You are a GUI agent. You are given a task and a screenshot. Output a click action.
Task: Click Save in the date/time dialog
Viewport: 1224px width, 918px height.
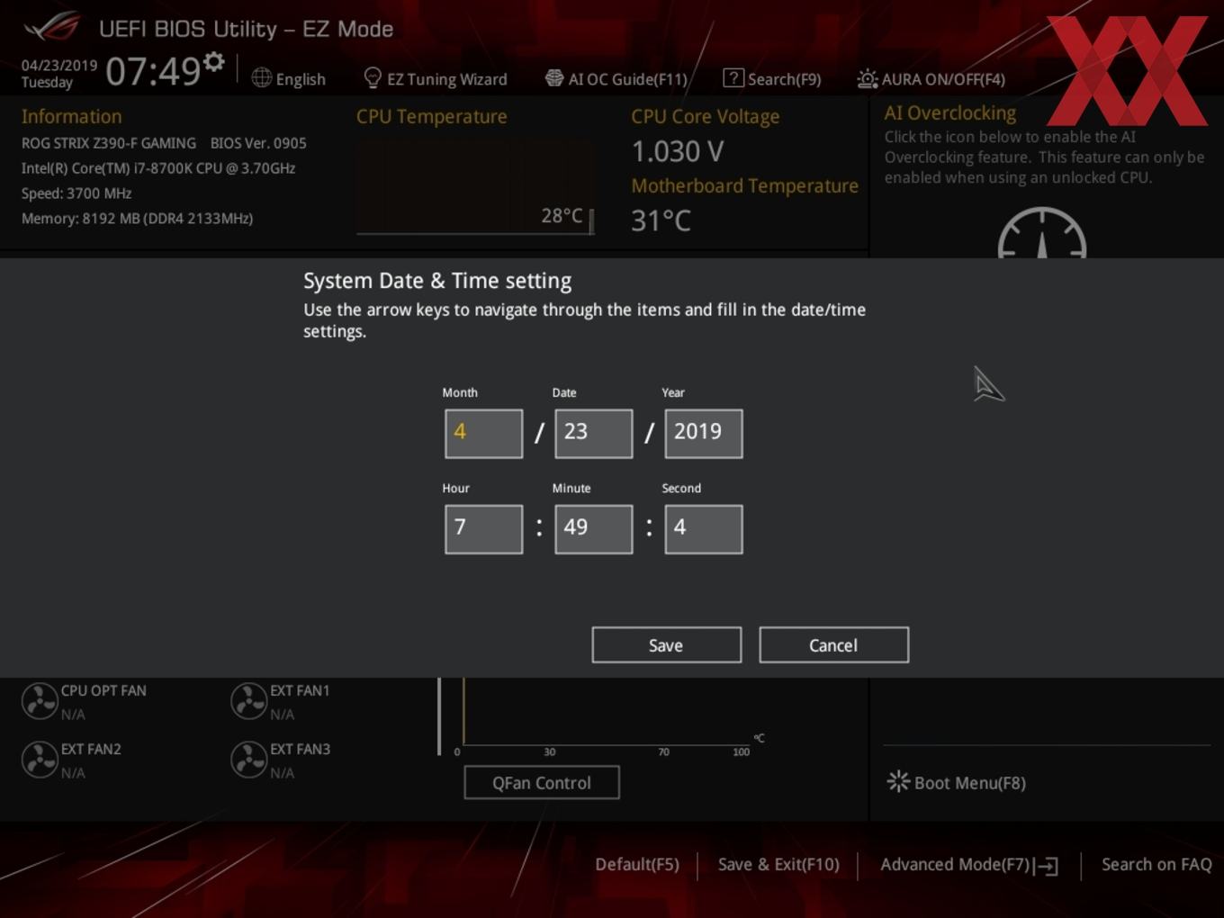coord(666,644)
